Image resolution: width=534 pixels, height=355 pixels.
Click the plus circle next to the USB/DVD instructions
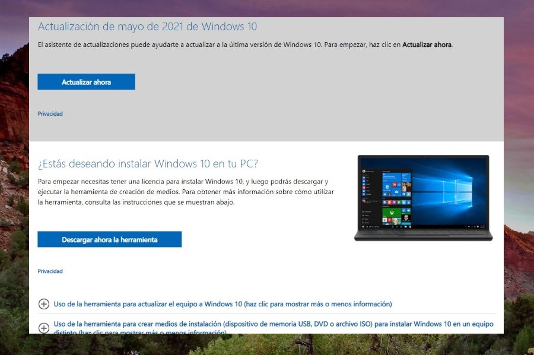click(x=44, y=328)
